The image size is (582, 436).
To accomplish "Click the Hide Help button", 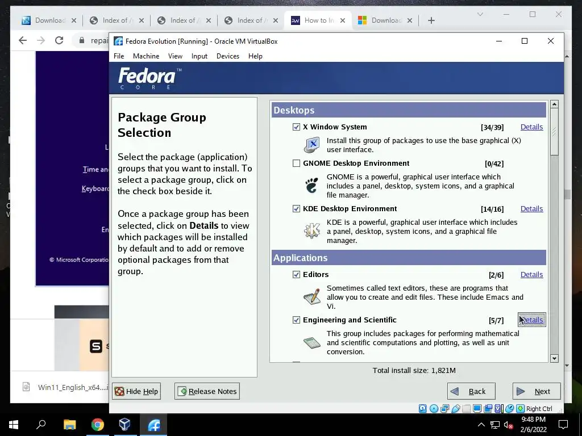I will [x=136, y=391].
